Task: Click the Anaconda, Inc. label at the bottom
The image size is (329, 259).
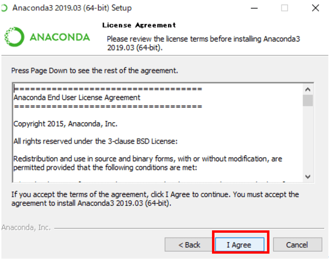Action: [x=26, y=228]
